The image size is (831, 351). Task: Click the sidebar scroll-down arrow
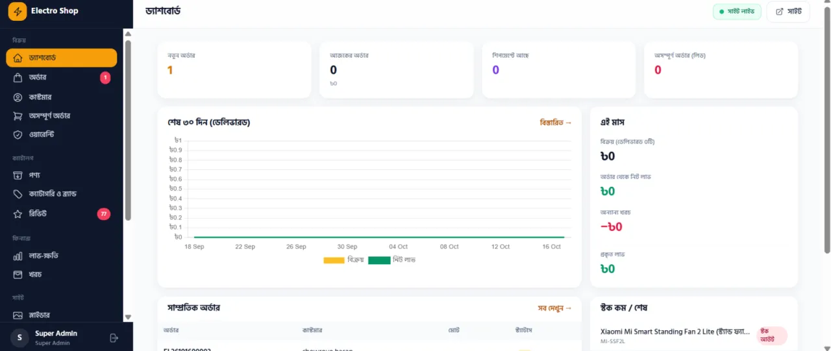(x=128, y=317)
